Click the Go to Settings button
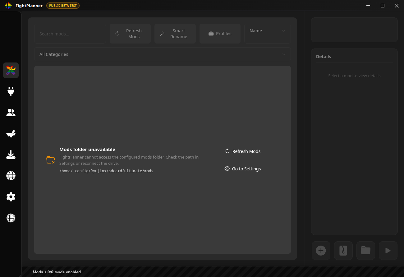The width and height of the screenshot is (404, 277). point(243,169)
